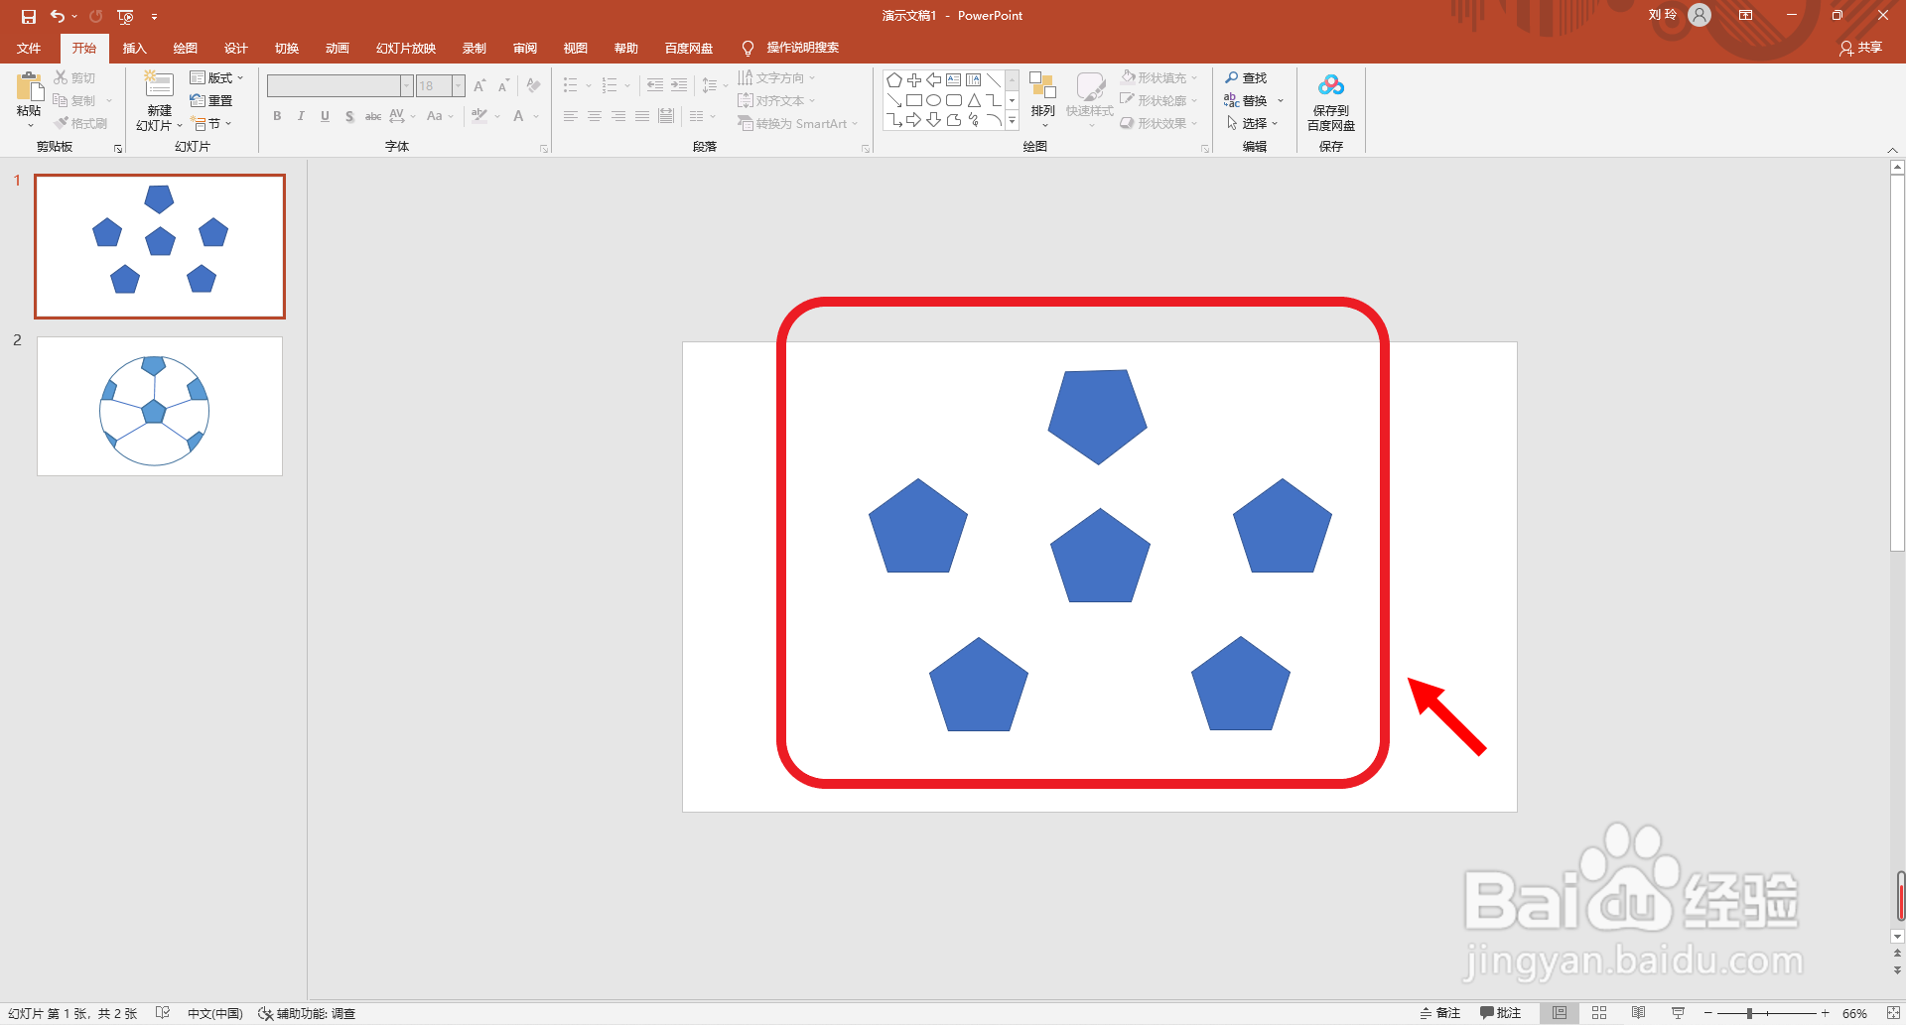Switch to the Design (设计) tab
This screenshot has width=1906, height=1025.
235,48
